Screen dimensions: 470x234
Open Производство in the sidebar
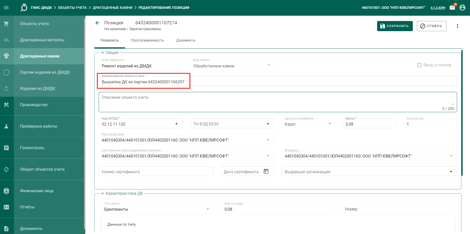[x=34, y=105]
